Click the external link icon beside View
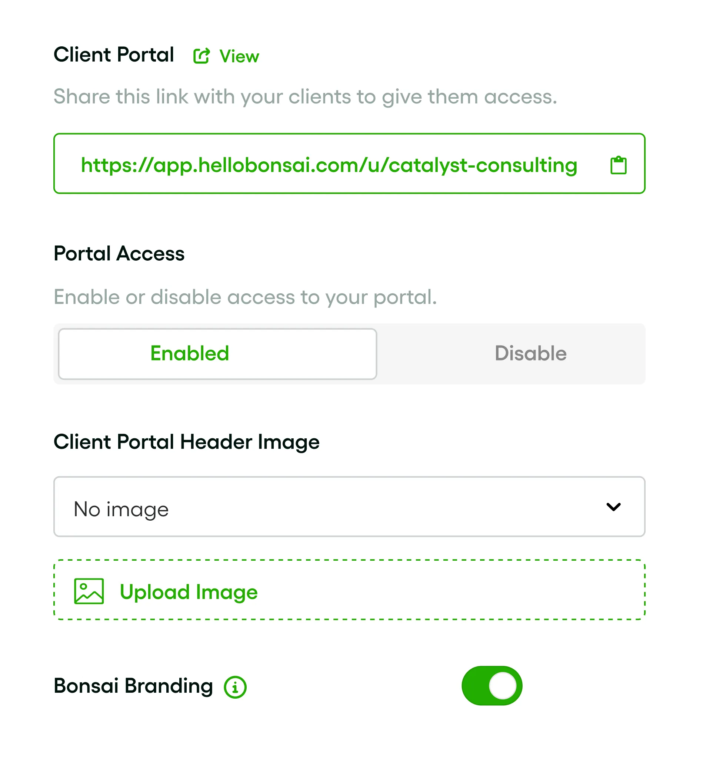 pyautogui.click(x=201, y=56)
